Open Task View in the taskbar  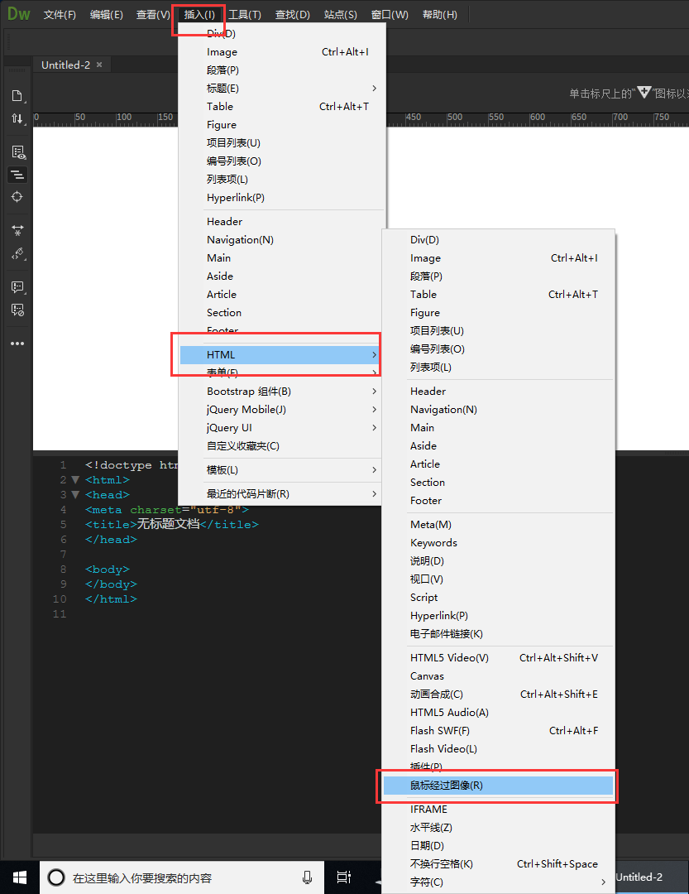tap(343, 877)
